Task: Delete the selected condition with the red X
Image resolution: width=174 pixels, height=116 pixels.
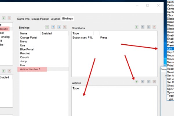Action: pyautogui.click(x=154, y=27)
